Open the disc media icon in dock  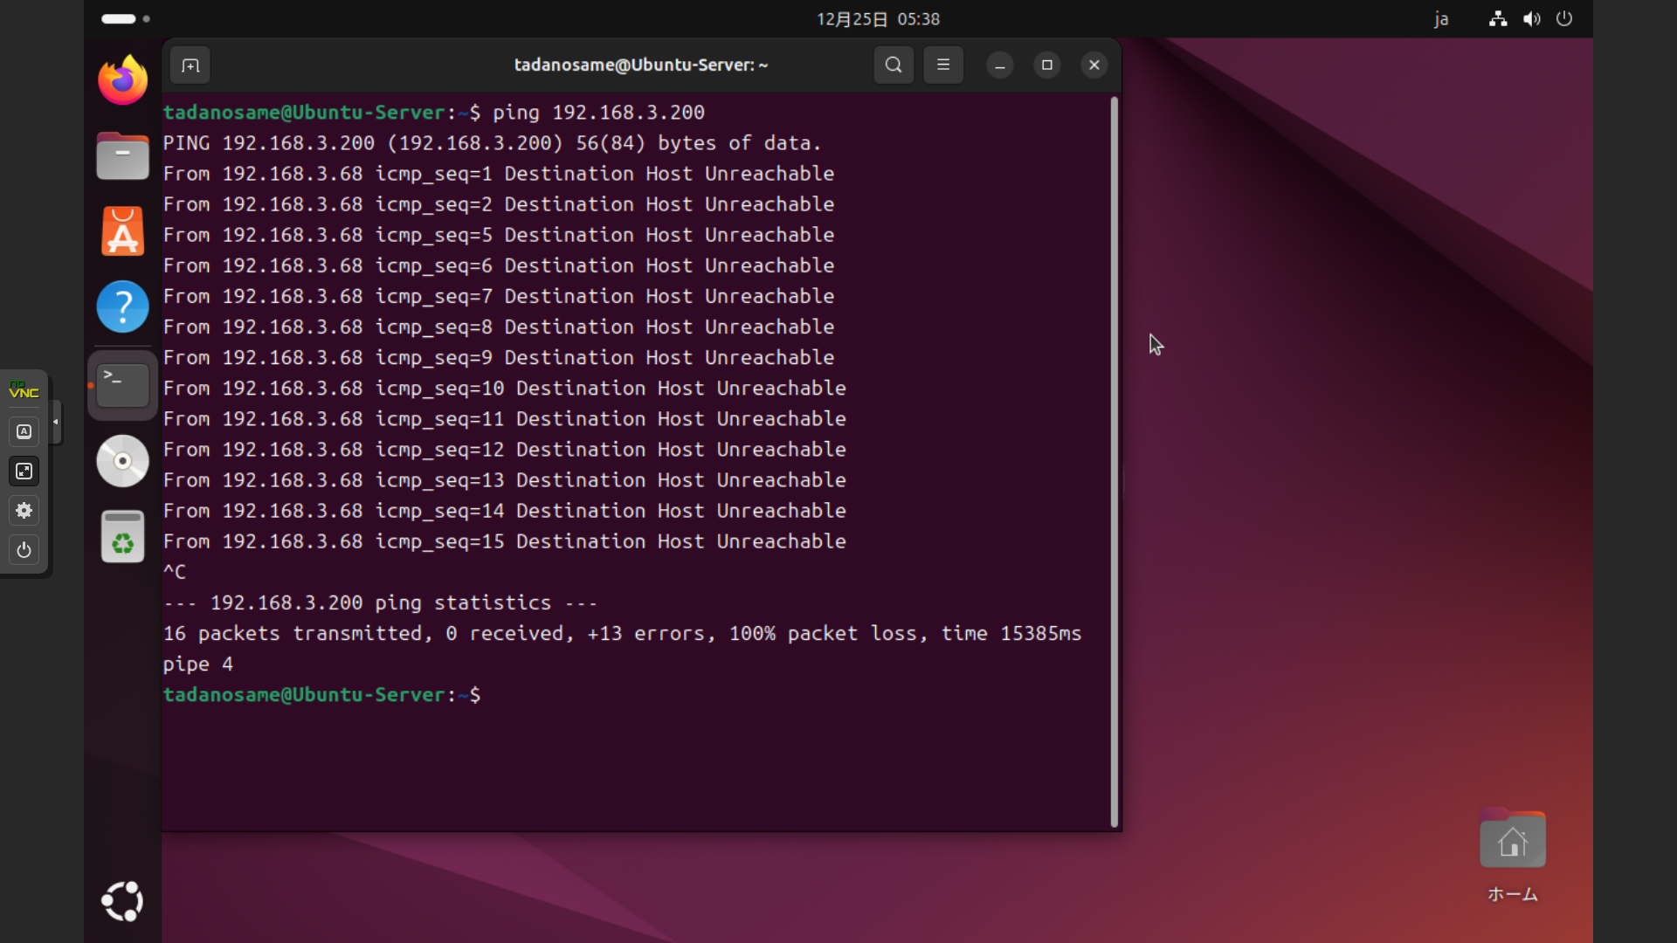tap(122, 460)
